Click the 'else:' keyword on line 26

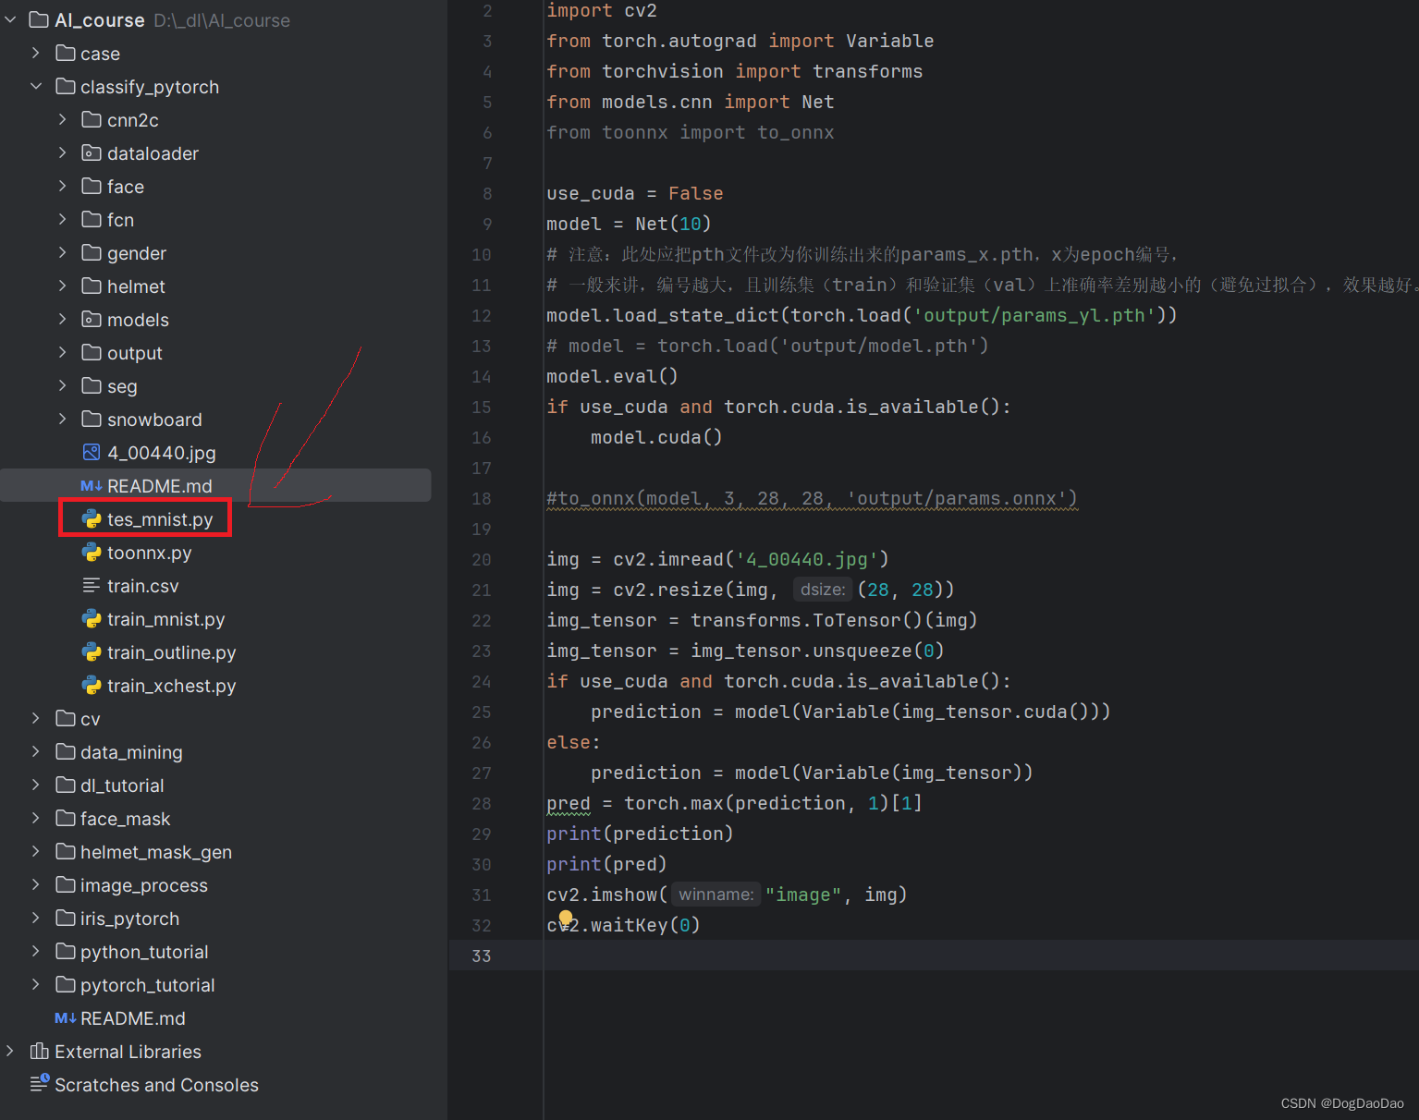573,742
